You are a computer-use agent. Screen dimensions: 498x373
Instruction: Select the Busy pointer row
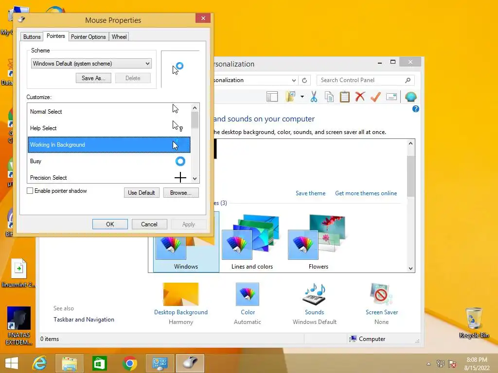point(109,161)
